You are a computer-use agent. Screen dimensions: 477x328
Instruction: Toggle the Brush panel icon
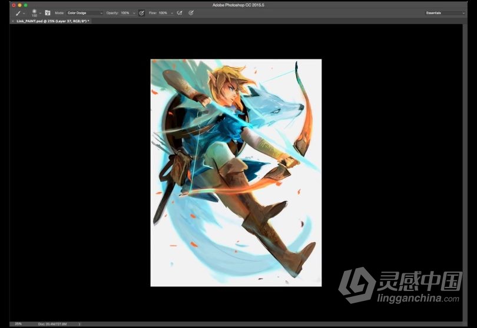(48, 12)
